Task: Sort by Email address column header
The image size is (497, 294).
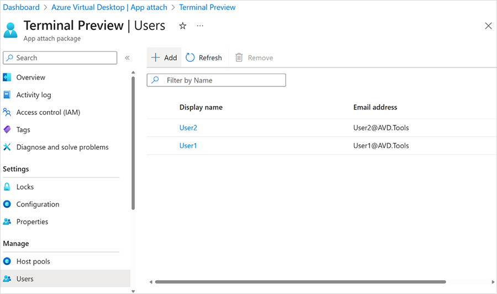Action: coord(376,107)
